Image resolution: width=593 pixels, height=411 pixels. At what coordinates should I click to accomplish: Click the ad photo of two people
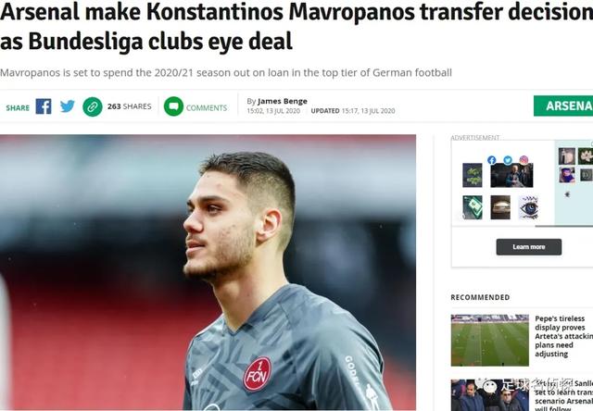pos(511,176)
